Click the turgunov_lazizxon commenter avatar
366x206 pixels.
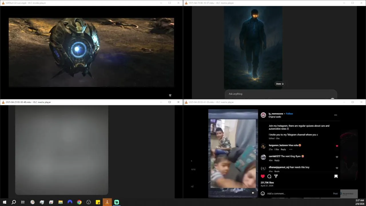coord(263,146)
